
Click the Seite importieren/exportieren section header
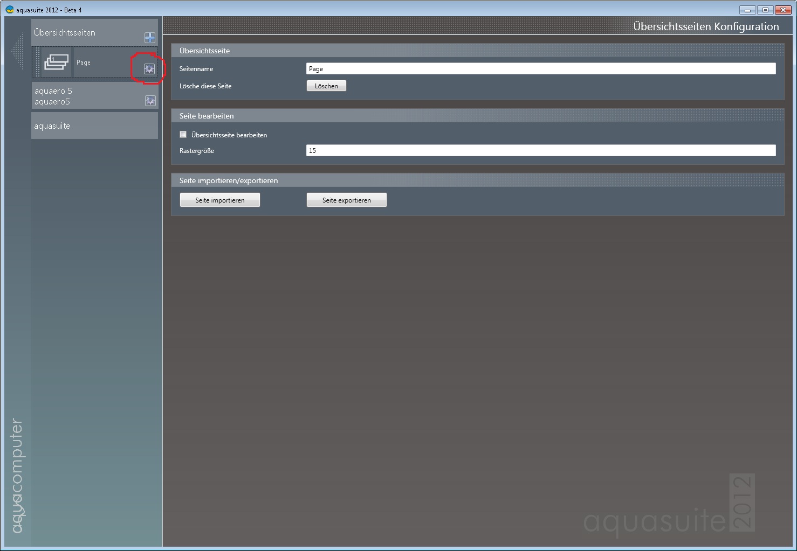point(477,180)
